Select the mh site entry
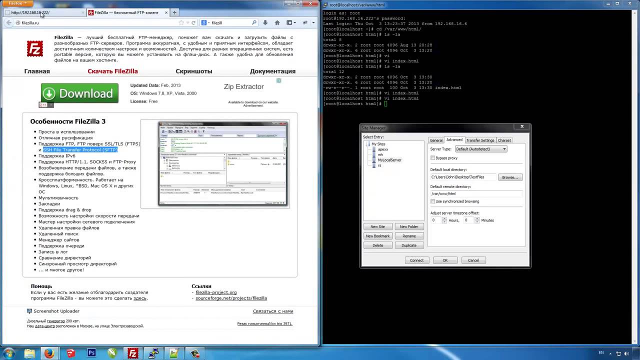 click(380, 154)
